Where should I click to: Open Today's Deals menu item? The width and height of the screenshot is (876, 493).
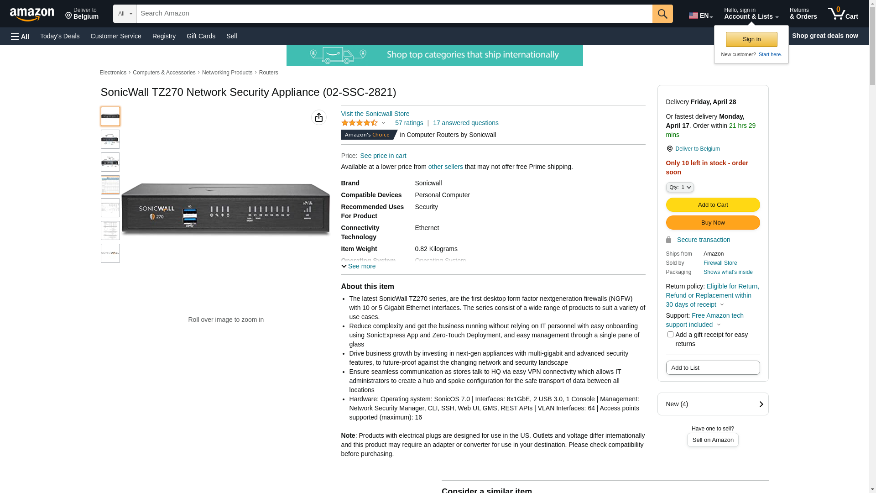tap(60, 36)
